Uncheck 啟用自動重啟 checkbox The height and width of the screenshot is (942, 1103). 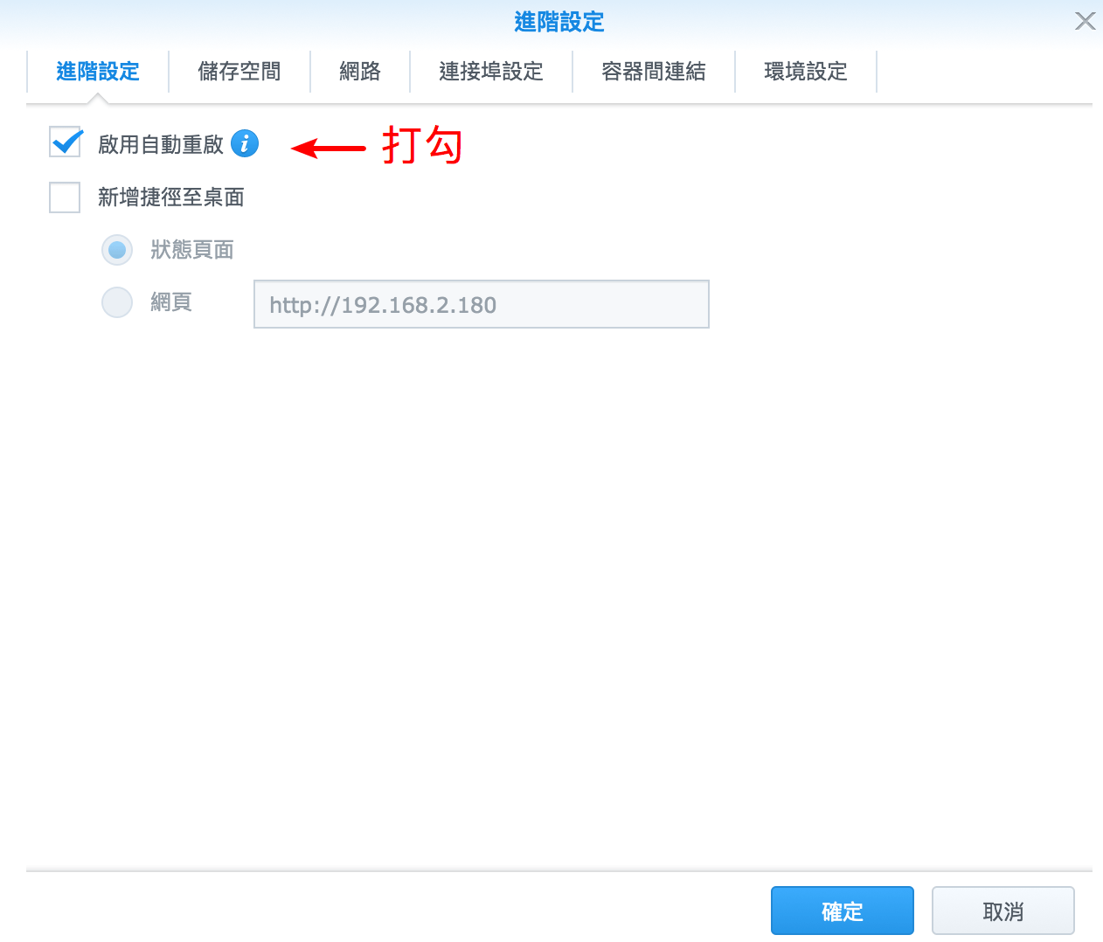[65, 142]
